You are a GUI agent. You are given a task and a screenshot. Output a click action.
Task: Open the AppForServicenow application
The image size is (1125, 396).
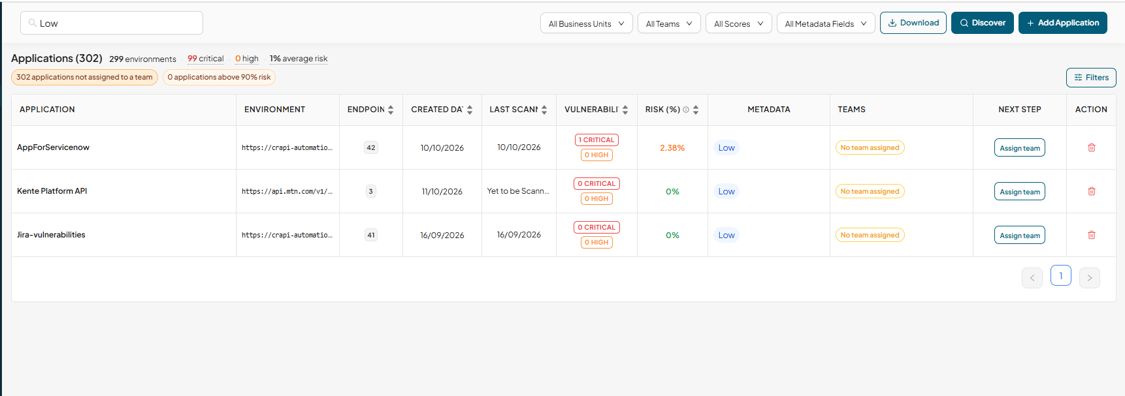pyautogui.click(x=53, y=147)
